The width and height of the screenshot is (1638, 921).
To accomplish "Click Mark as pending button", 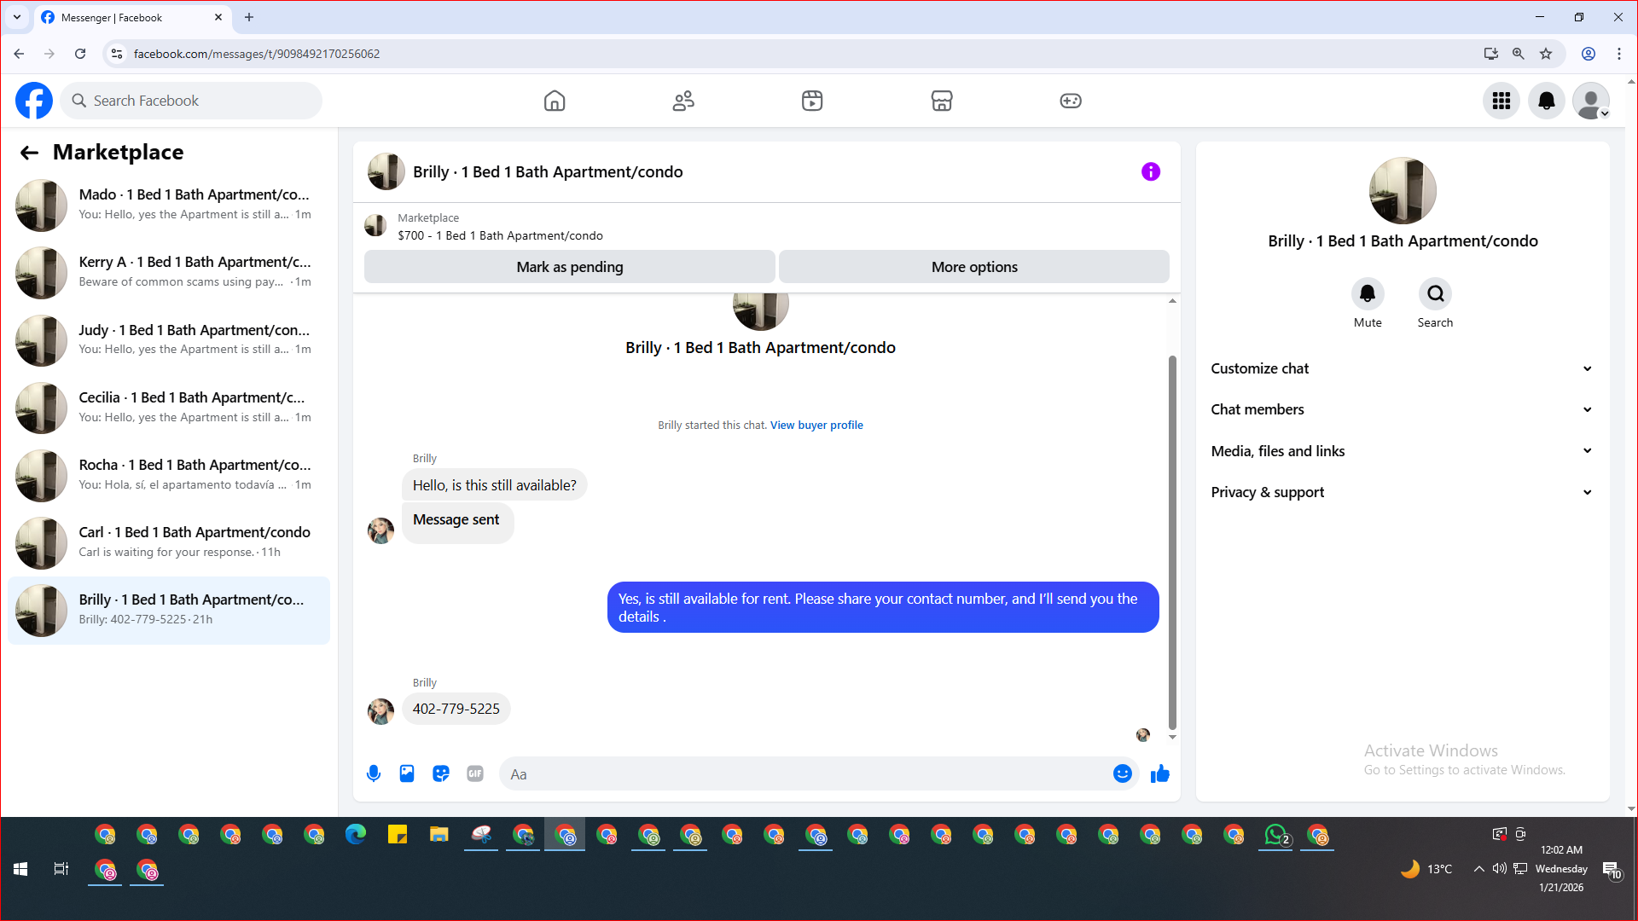I will point(570,267).
